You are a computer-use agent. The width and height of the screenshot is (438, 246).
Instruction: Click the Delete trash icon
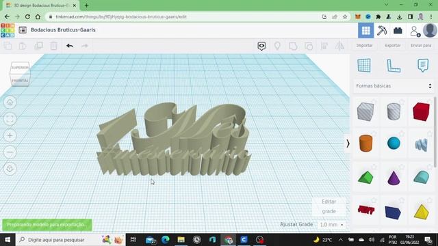pos(54,46)
